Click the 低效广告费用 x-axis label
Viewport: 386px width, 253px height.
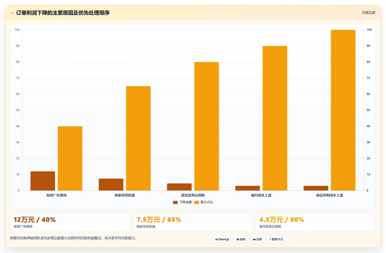click(x=57, y=195)
